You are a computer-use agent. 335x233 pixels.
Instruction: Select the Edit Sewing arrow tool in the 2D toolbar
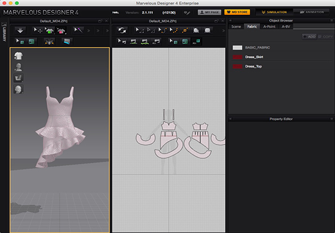122,41
